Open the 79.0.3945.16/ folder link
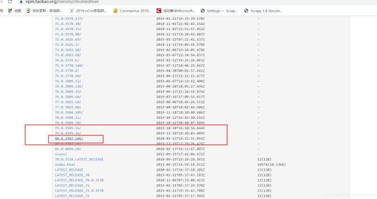Viewport: 377px width, 199px height. (68, 128)
